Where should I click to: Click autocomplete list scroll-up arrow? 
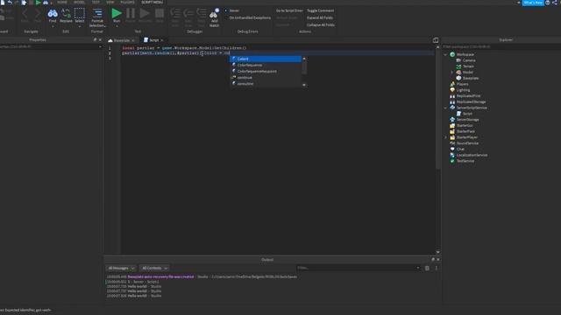(x=304, y=59)
